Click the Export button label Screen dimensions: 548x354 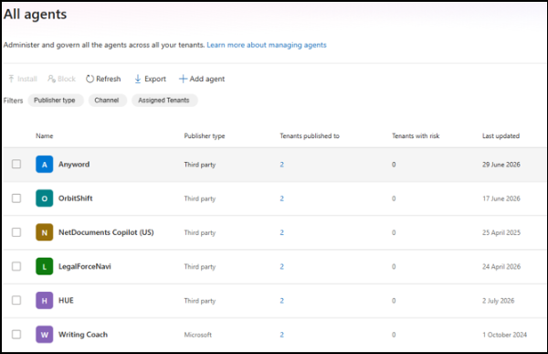point(155,79)
